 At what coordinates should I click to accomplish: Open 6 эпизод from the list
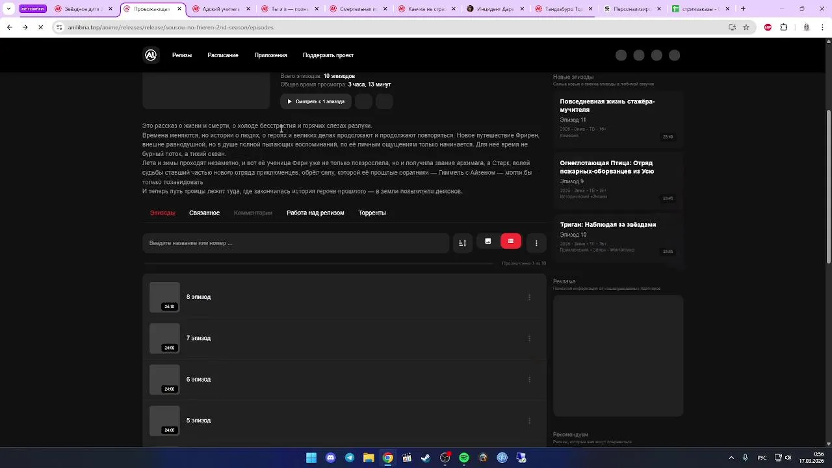click(344, 379)
